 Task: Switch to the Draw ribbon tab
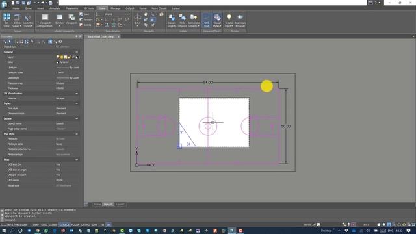pyautogui.click(x=29, y=8)
